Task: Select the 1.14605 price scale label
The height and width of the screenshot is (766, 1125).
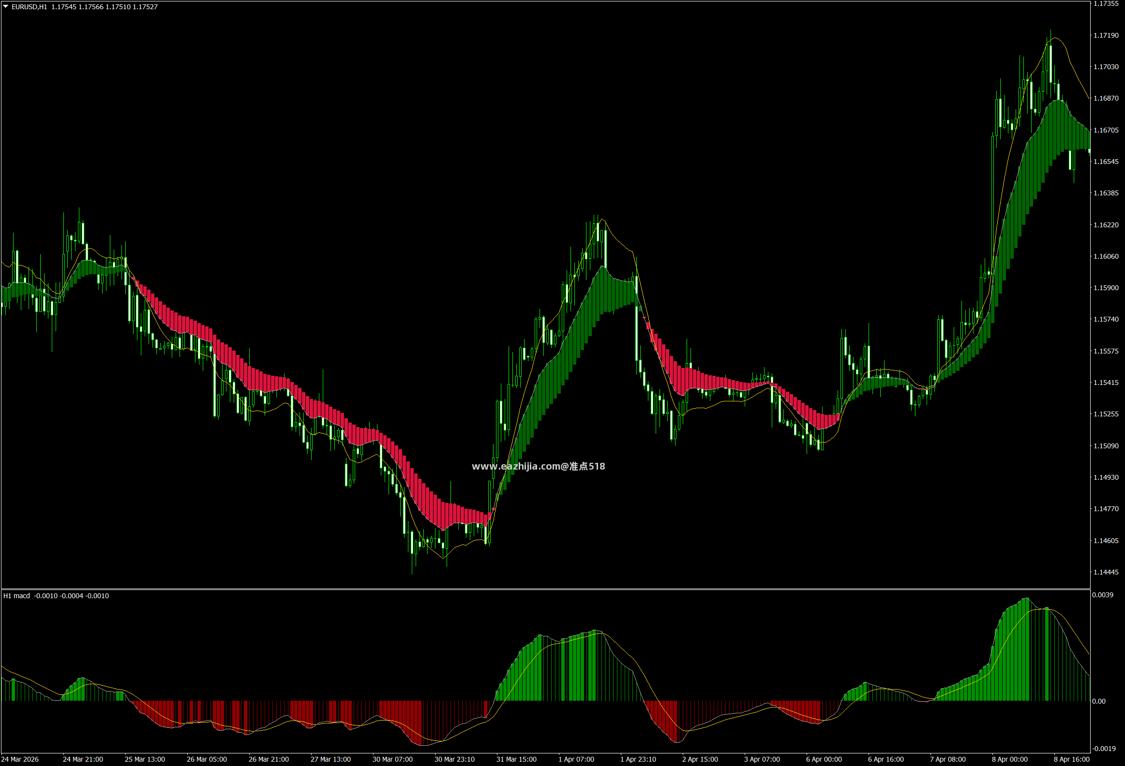Action: coord(1106,541)
